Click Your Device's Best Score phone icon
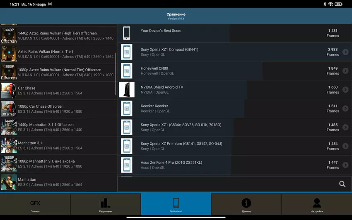Screen dimensions: 352x220 click(127, 33)
